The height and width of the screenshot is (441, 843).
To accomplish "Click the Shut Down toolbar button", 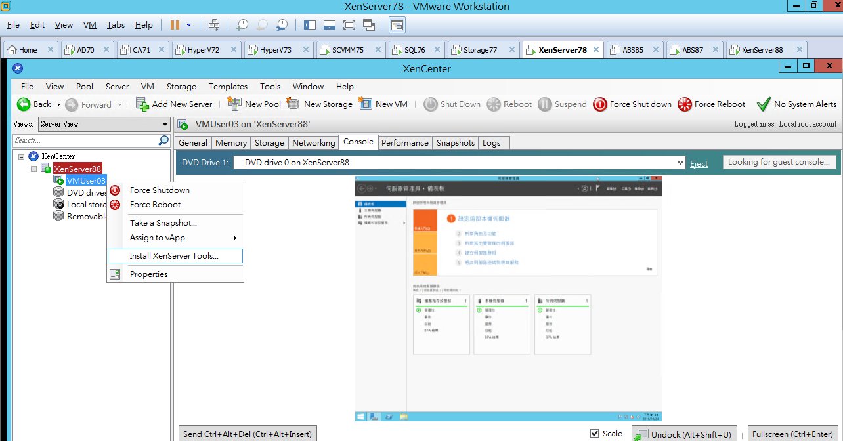I will (x=452, y=104).
